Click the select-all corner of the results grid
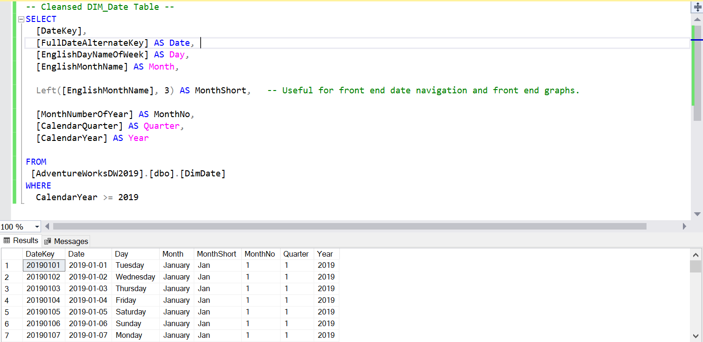The width and height of the screenshot is (703, 342). (x=12, y=254)
